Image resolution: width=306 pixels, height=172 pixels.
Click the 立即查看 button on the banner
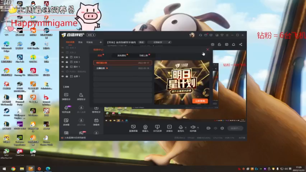click(x=200, y=101)
